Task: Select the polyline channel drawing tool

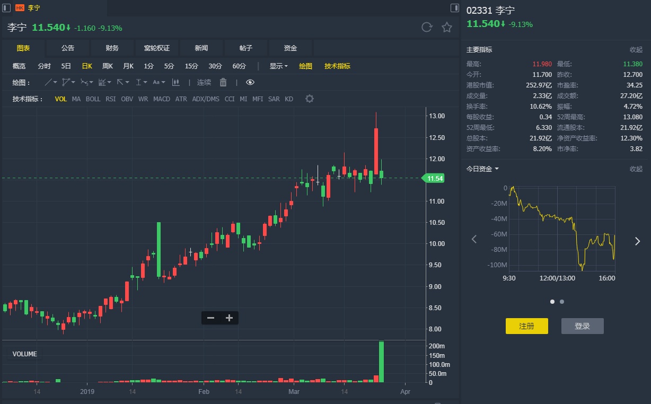Action: [66, 82]
